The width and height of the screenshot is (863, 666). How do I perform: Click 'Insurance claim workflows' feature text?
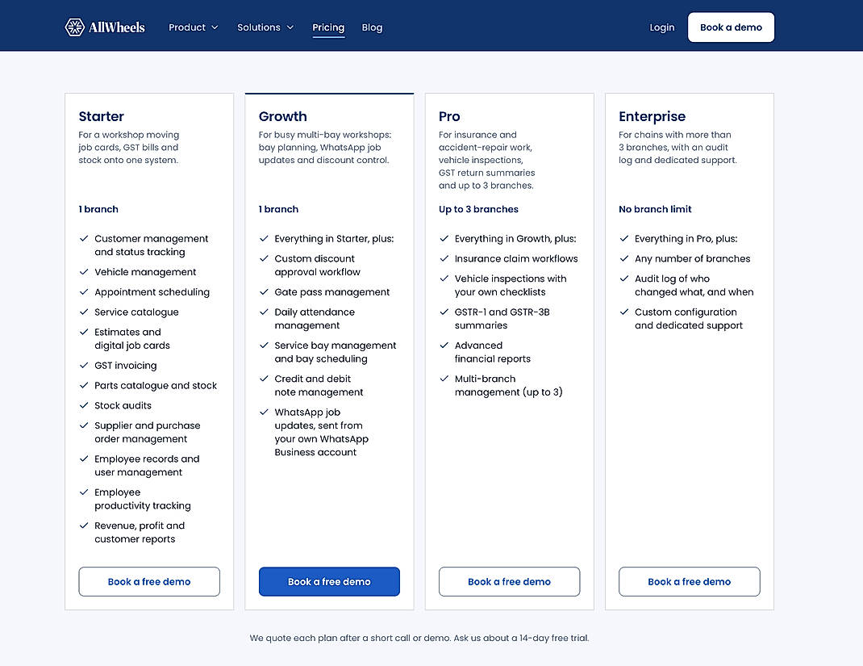pyautogui.click(x=516, y=258)
